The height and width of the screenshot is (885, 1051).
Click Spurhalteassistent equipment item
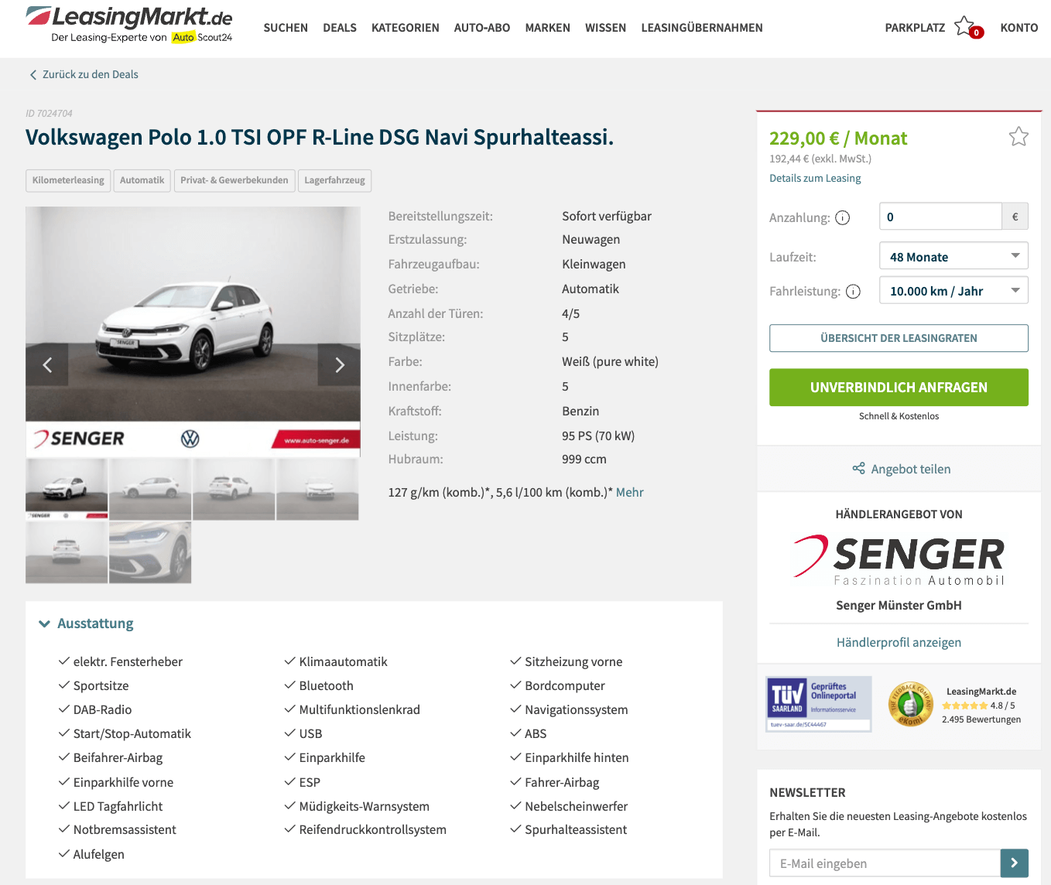[576, 830]
